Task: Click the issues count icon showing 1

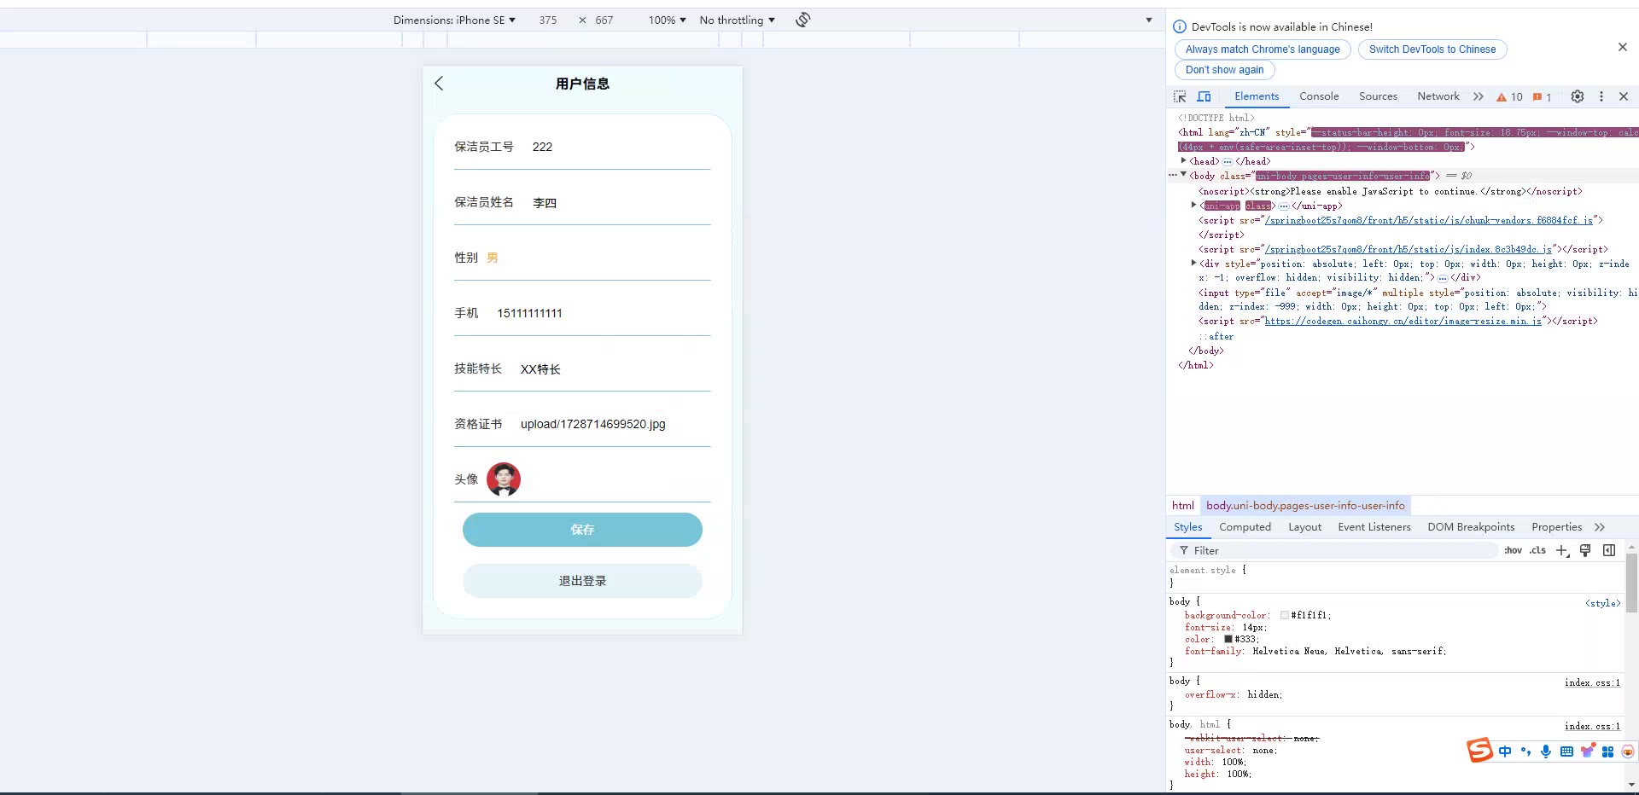Action: click(1542, 97)
